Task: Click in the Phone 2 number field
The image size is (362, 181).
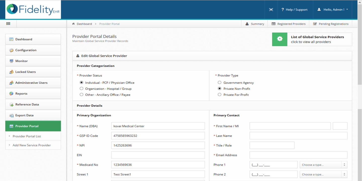Action: pos(274,174)
